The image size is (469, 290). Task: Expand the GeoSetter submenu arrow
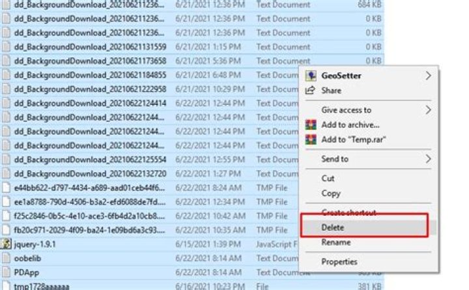pos(429,76)
